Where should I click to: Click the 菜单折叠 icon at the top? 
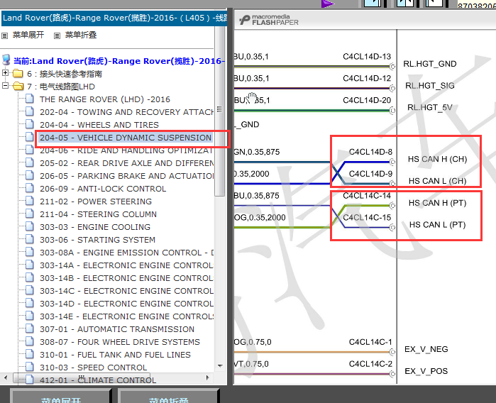pos(57,35)
